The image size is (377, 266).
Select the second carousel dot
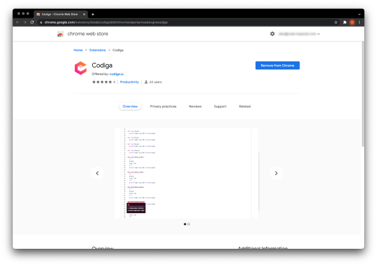[x=189, y=224]
